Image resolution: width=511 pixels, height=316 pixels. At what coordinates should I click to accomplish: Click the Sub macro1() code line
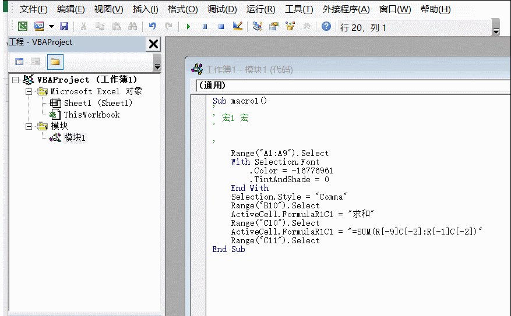pos(239,101)
